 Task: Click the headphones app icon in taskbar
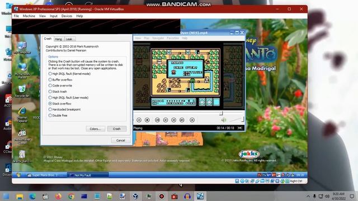click(x=187, y=196)
